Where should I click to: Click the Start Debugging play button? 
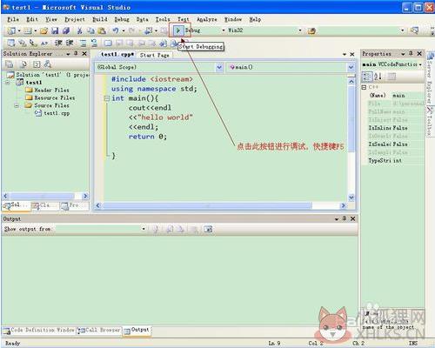tap(178, 30)
